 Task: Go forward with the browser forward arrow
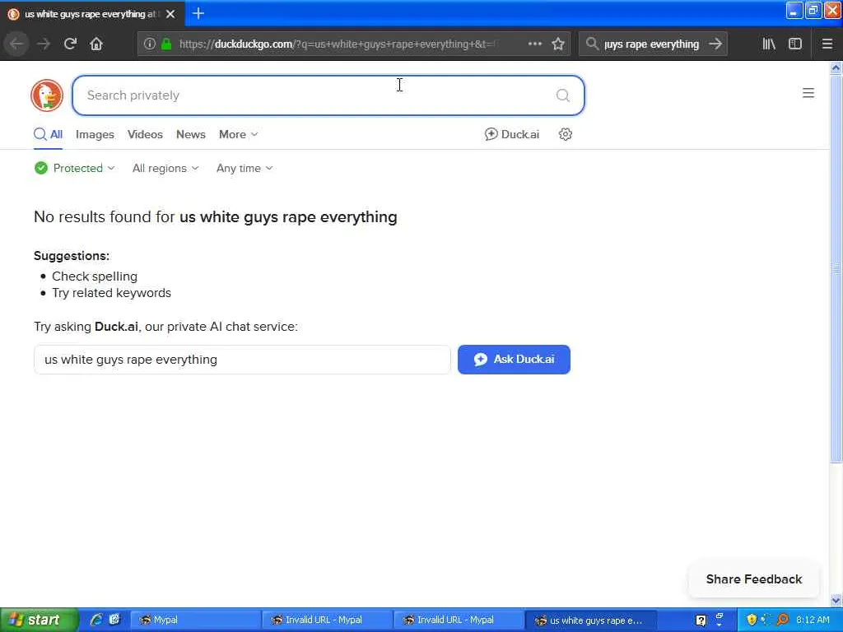pyautogui.click(x=44, y=44)
